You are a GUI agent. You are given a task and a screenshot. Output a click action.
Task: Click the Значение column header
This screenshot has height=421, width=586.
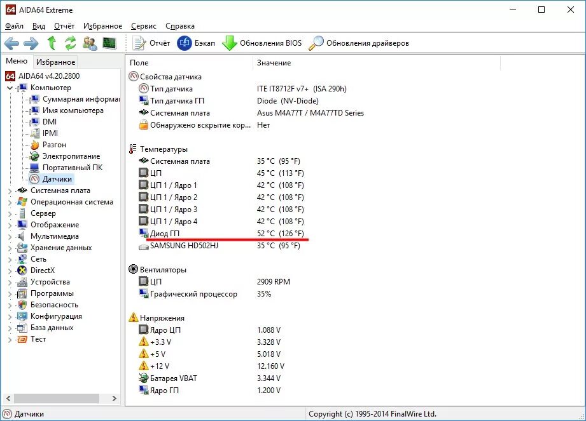click(377, 63)
